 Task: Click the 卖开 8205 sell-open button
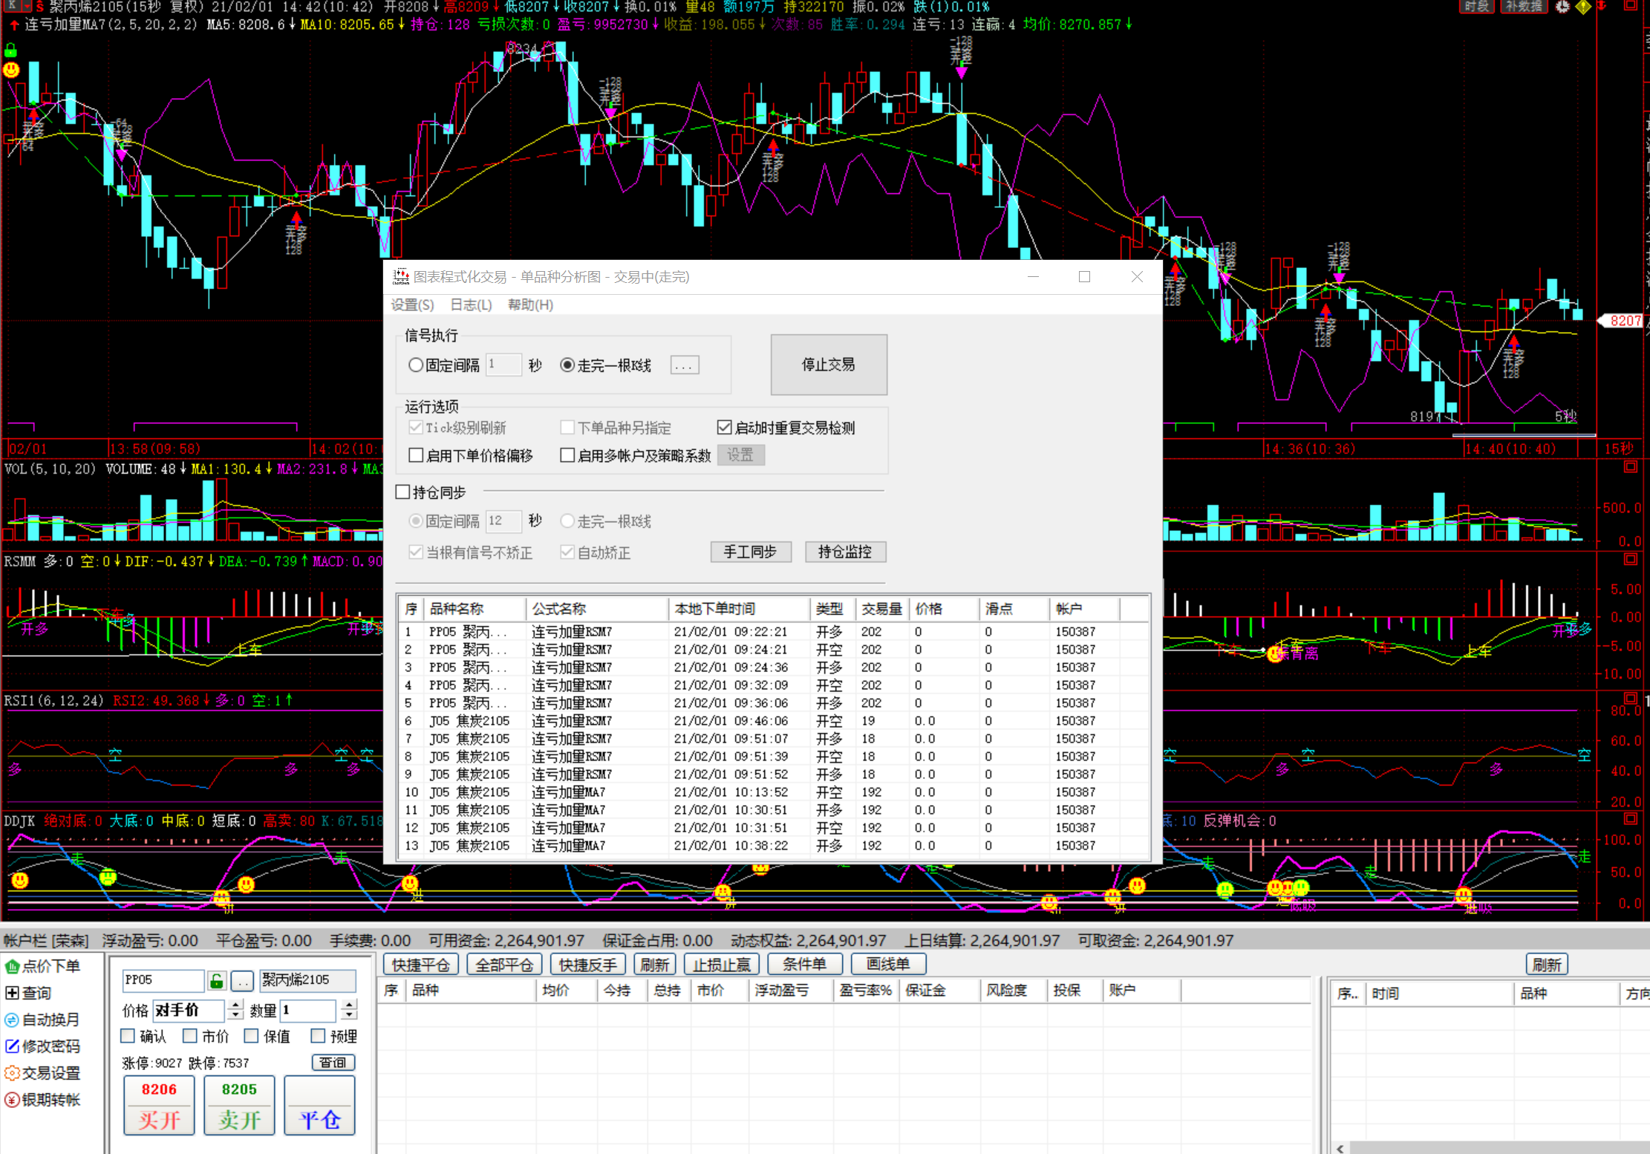coord(239,1105)
